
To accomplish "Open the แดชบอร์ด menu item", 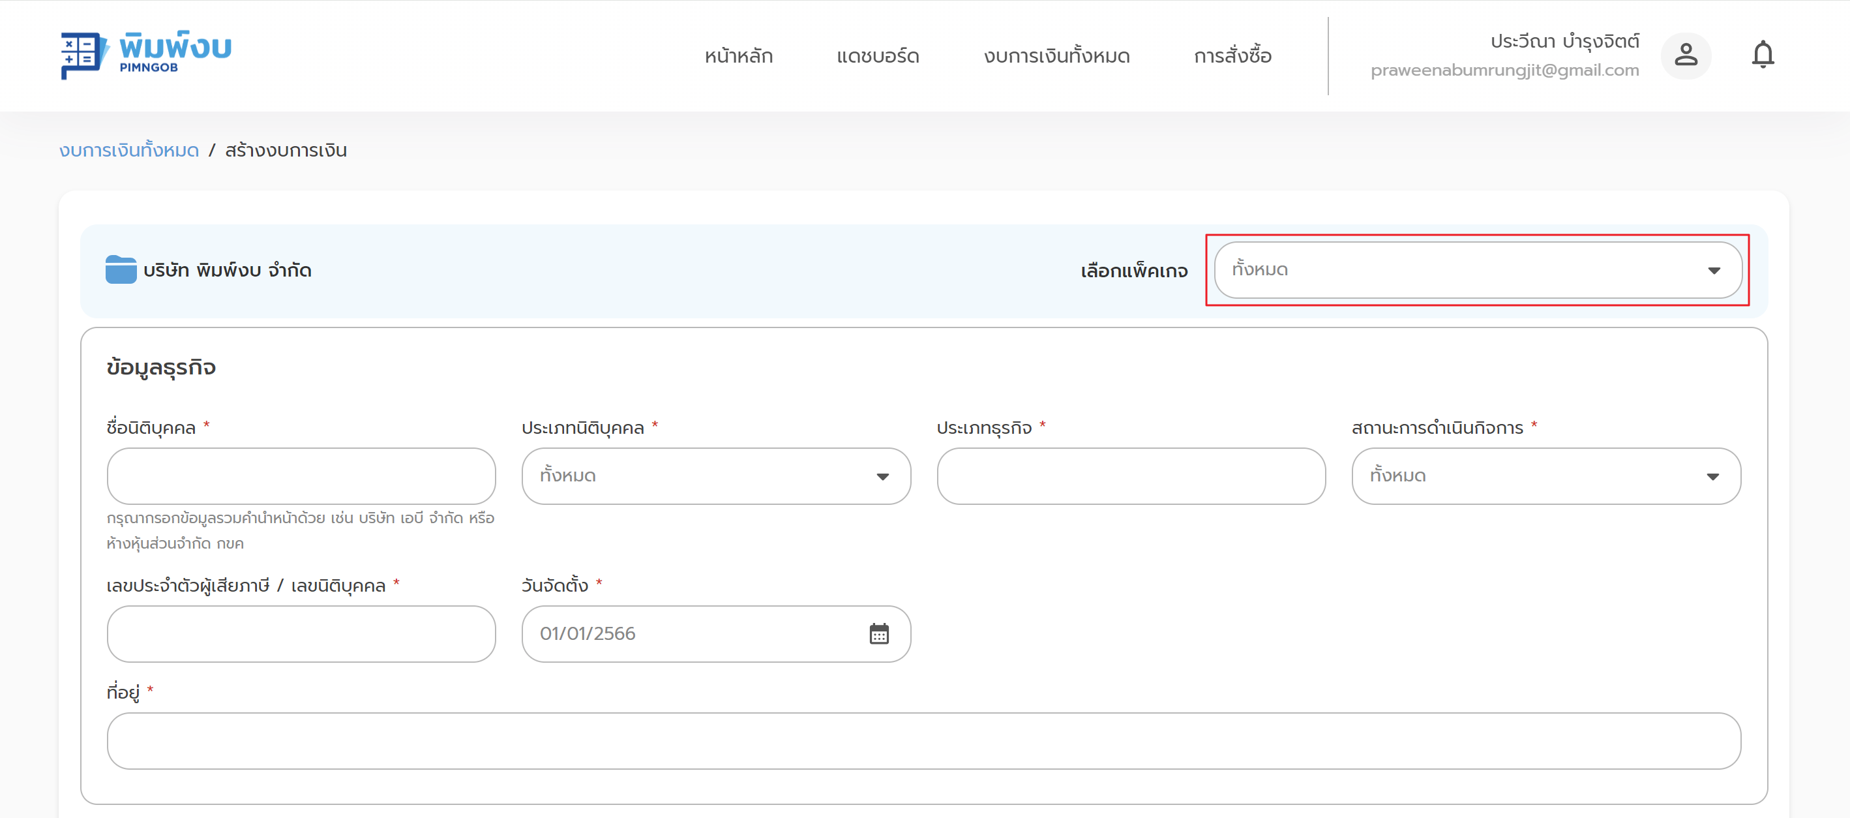I will (877, 56).
